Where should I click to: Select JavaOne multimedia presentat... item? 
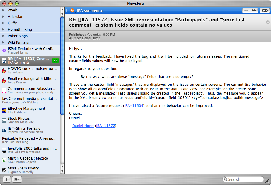[x=30, y=100]
